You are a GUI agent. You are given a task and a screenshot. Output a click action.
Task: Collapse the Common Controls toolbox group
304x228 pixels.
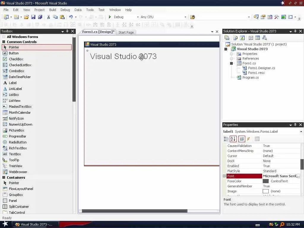[4, 42]
